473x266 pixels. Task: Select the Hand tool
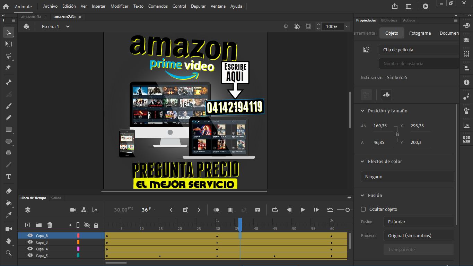click(x=9, y=241)
